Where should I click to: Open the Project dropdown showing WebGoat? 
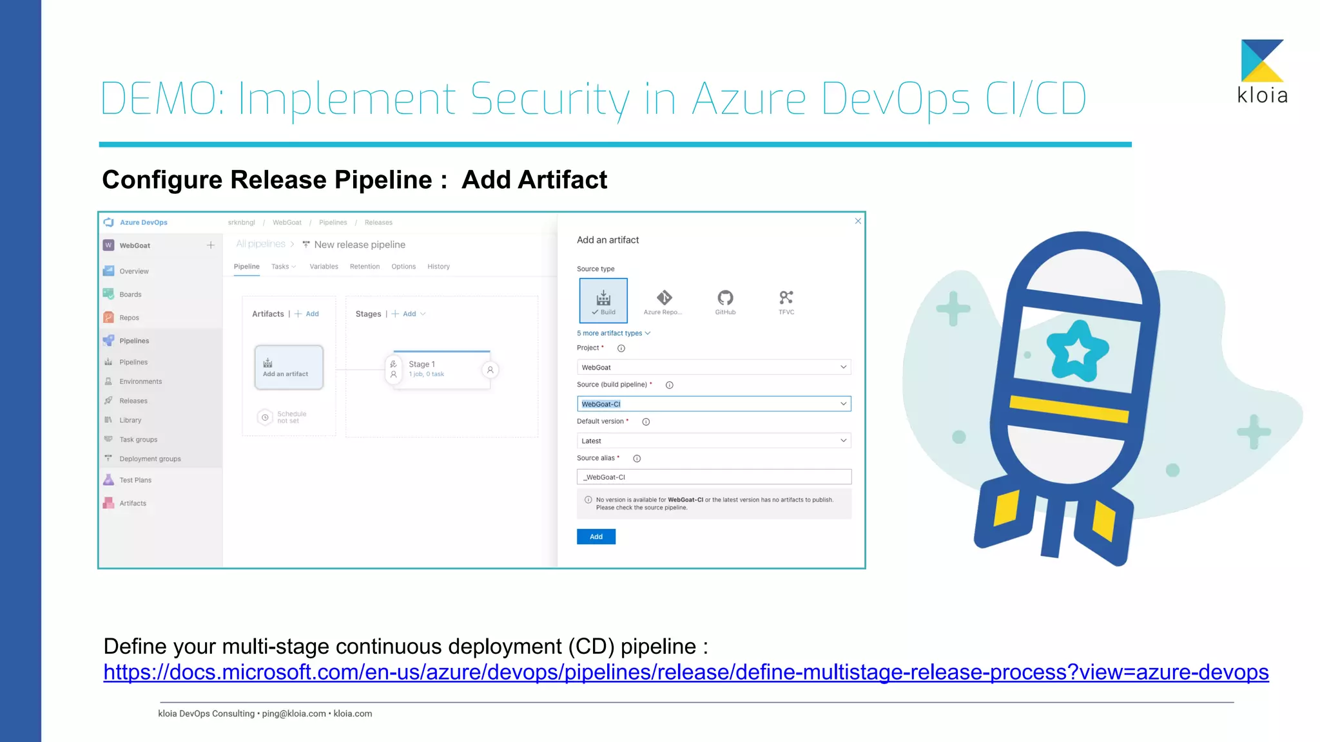tap(713, 367)
